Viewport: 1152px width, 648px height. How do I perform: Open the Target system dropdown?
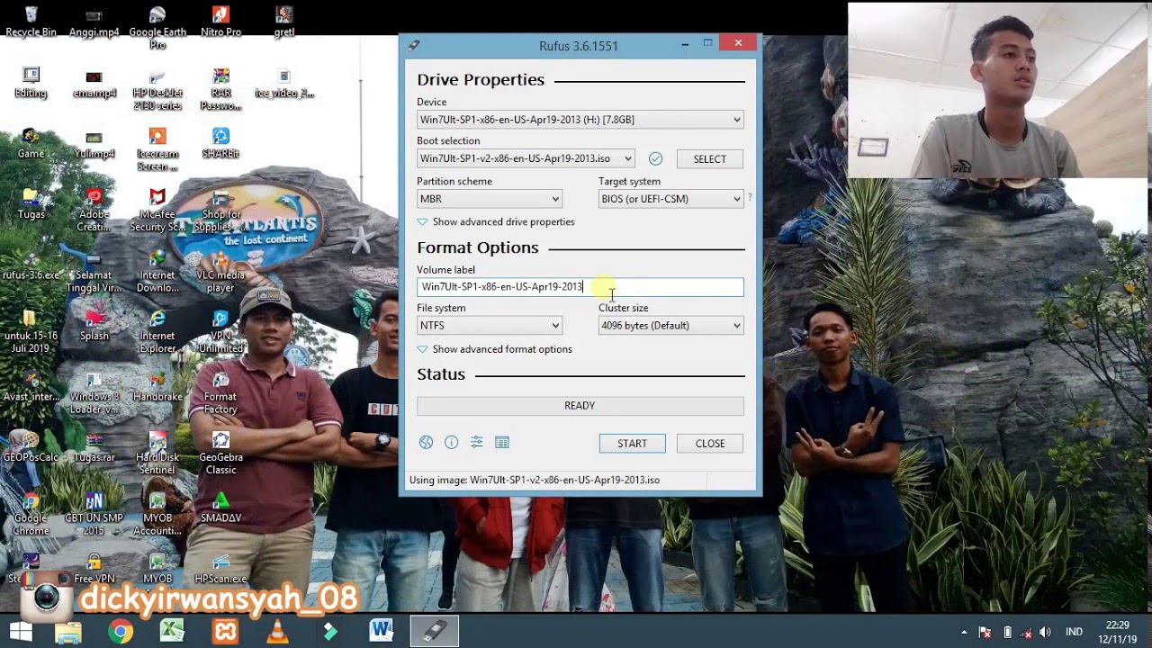click(x=671, y=199)
